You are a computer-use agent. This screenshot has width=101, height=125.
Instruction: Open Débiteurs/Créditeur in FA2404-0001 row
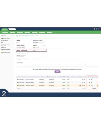click(30, 80)
